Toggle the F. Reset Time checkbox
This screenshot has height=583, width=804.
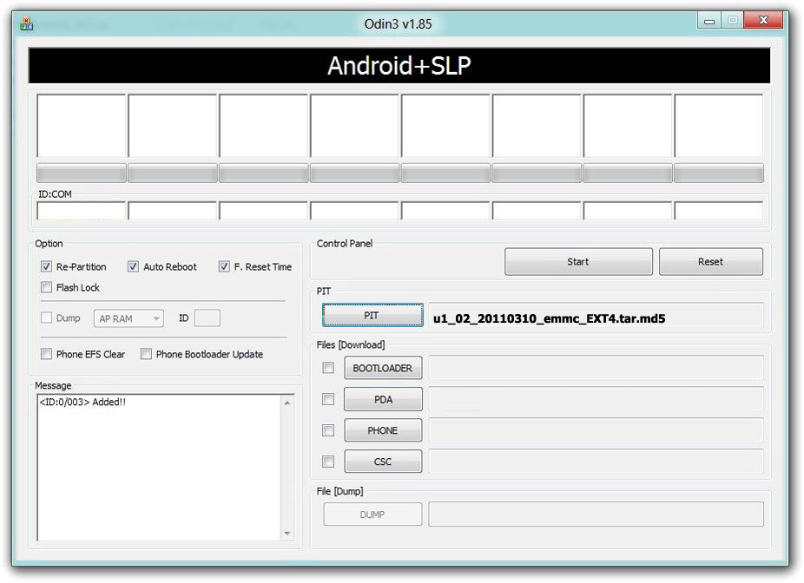223,267
